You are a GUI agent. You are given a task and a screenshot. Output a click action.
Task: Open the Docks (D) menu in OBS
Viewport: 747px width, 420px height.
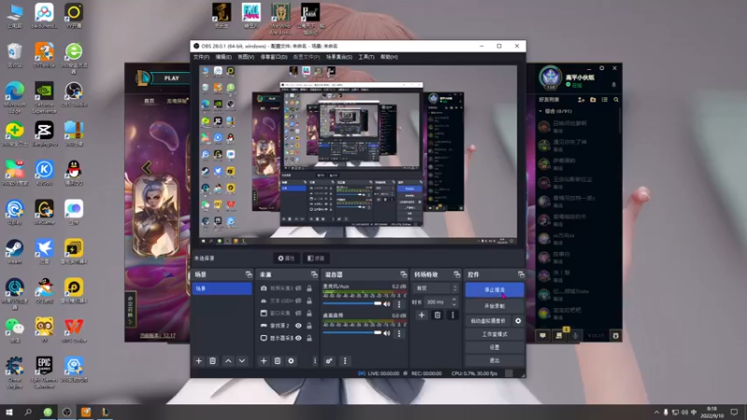pyautogui.click(x=274, y=57)
